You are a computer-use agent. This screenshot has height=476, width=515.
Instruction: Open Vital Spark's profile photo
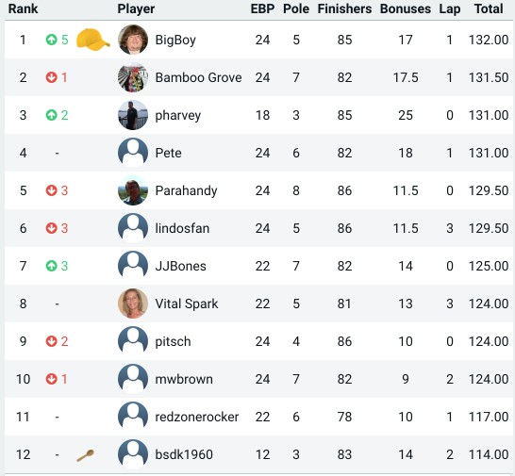point(133,304)
